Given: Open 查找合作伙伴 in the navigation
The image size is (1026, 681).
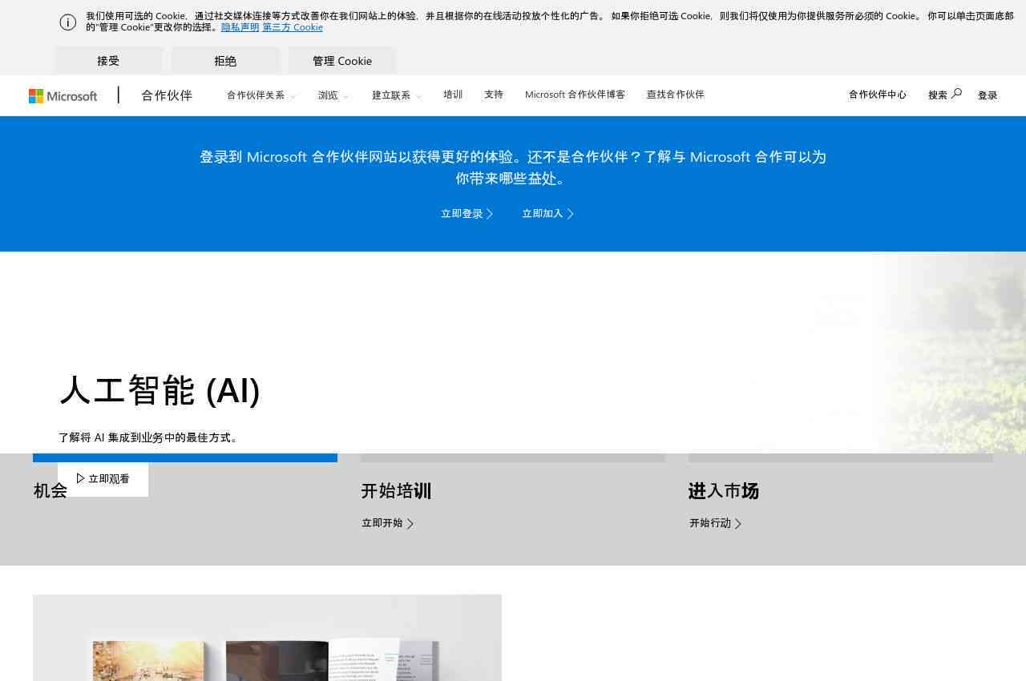Looking at the screenshot, I should point(676,95).
